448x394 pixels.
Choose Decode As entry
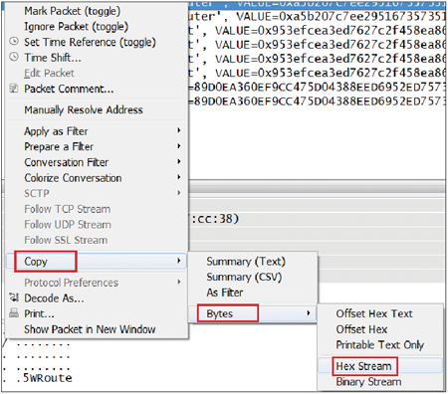pyautogui.click(x=54, y=298)
